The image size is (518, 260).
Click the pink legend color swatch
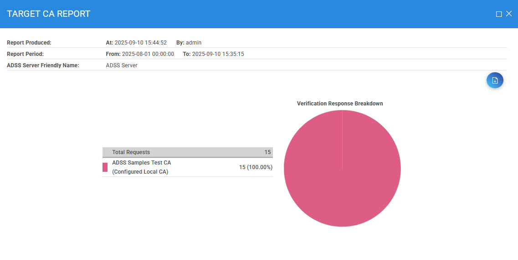pyautogui.click(x=105, y=167)
